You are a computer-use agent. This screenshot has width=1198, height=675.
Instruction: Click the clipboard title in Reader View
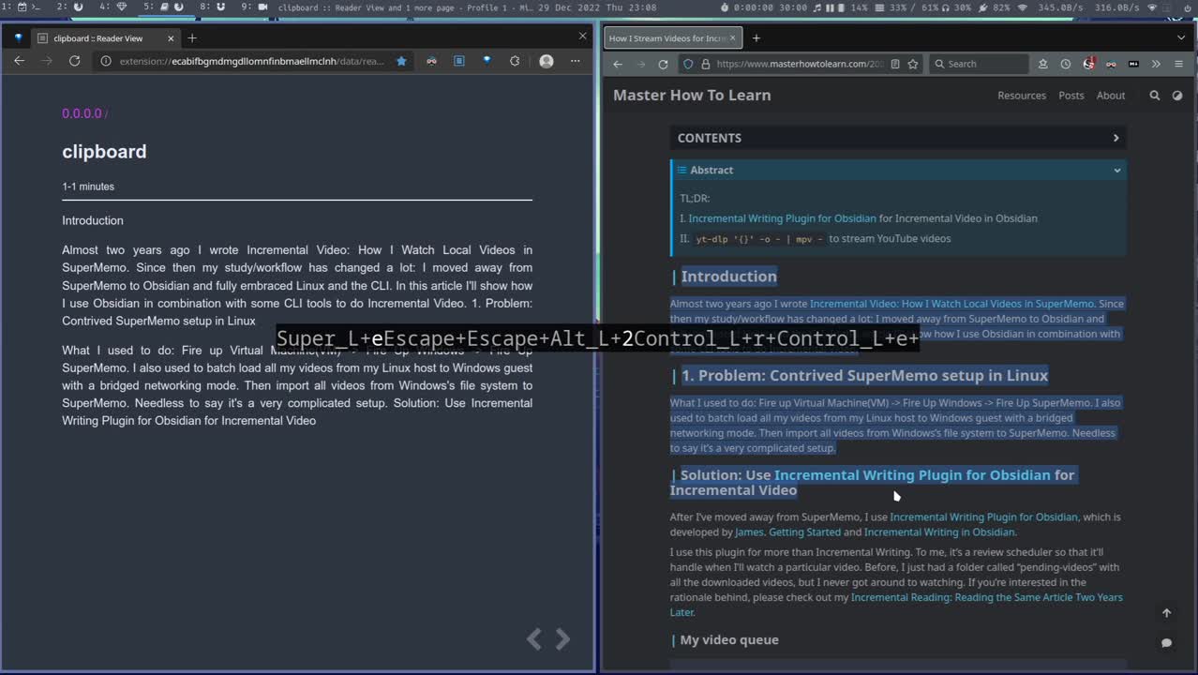tap(104, 152)
